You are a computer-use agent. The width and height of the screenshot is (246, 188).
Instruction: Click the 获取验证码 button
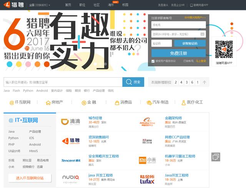[190, 43]
